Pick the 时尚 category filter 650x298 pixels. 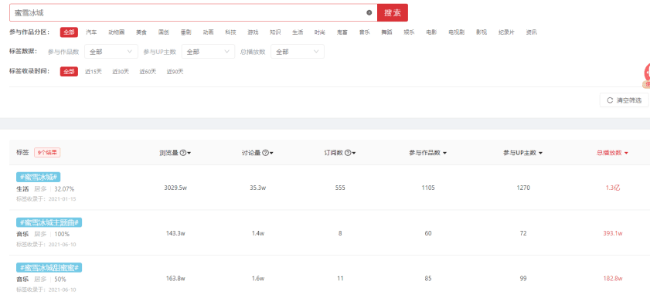pos(320,32)
